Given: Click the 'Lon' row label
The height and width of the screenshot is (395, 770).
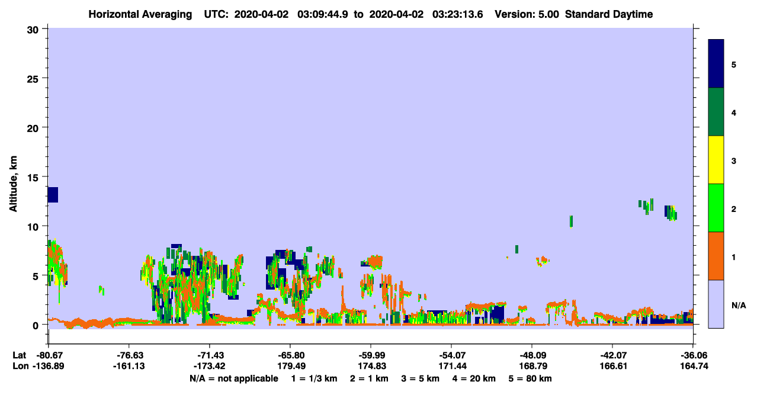Looking at the screenshot, I should (x=20, y=366).
